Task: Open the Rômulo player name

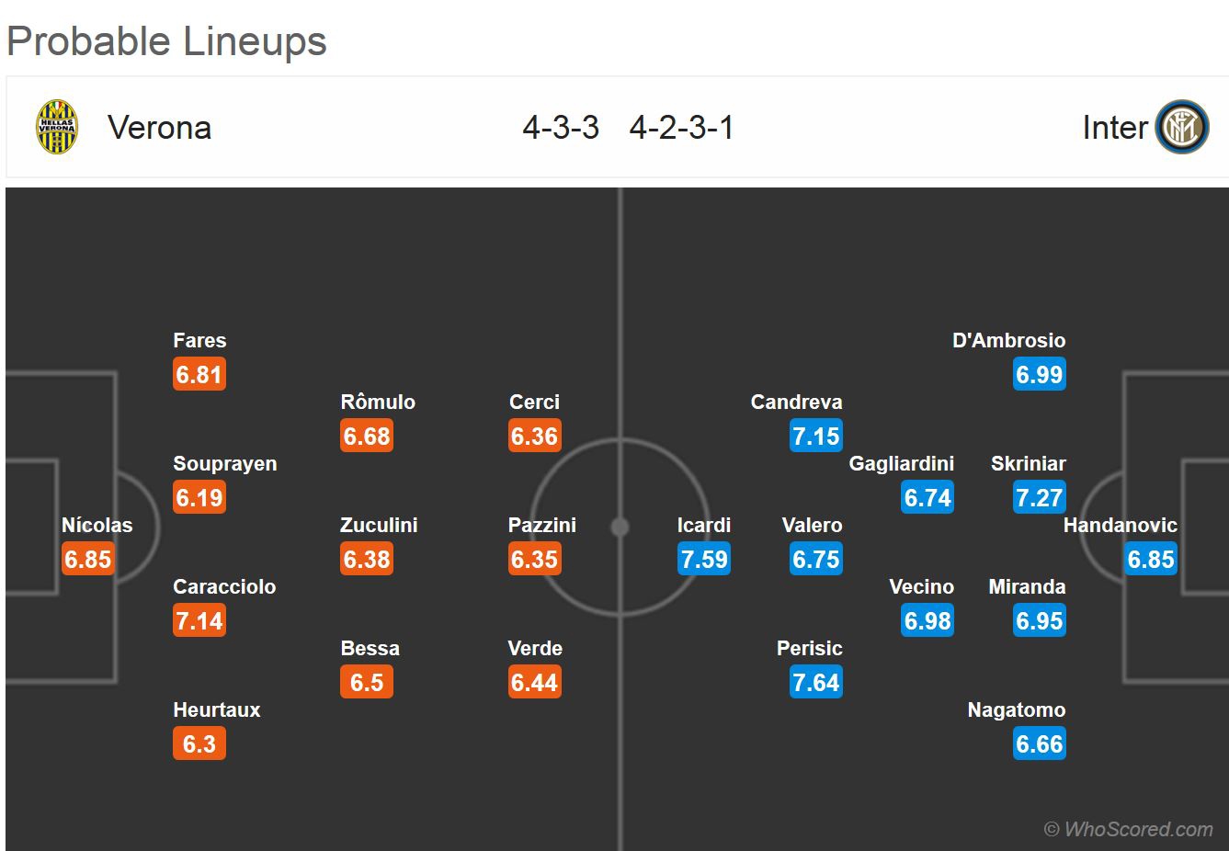Action: coord(378,402)
